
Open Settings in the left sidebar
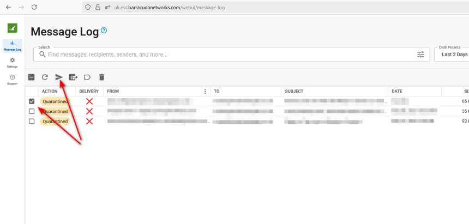12,62
